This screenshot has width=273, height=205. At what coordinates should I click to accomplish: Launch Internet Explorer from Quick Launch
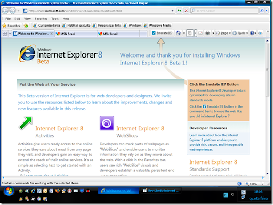[33, 191]
